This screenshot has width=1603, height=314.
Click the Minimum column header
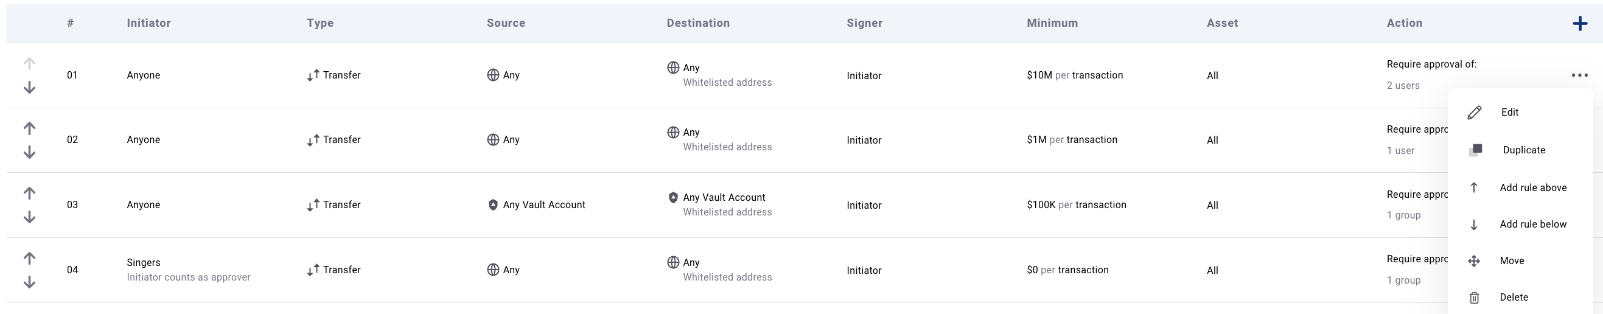[1052, 23]
